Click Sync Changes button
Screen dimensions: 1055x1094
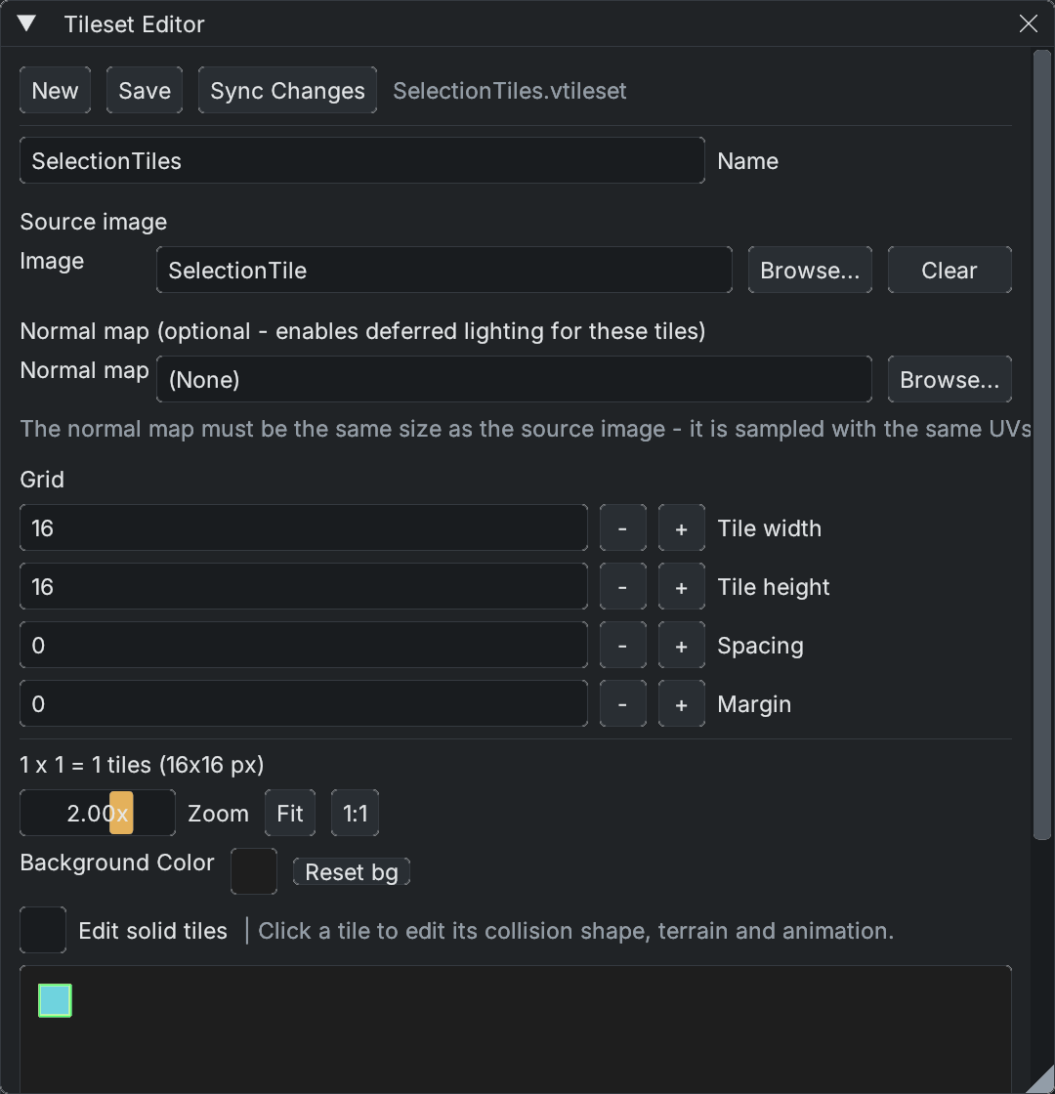[287, 90]
